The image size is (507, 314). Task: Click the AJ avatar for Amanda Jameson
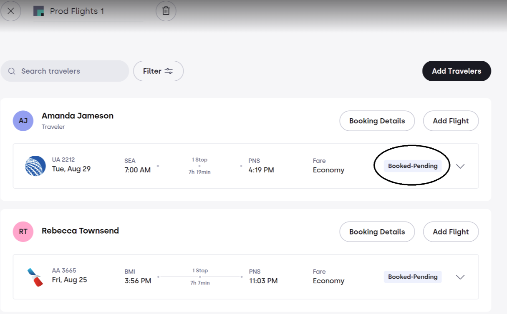pyautogui.click(x=23, y=121)
